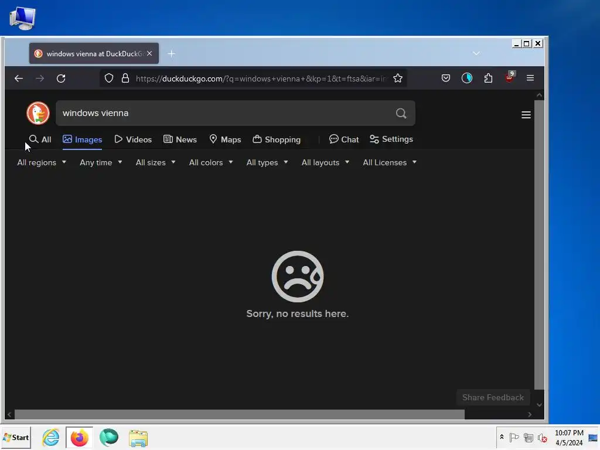Reload the current page
Viewport: 600px width, 450px height.
coord(61,79)
